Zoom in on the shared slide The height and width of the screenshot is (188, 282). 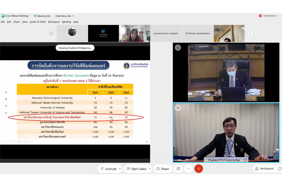tap(6, 106)
